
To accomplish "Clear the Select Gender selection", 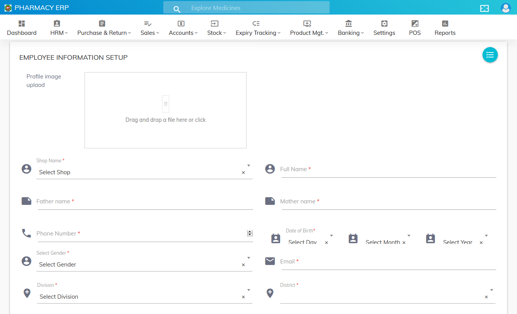I will click(x=243, y=265).
